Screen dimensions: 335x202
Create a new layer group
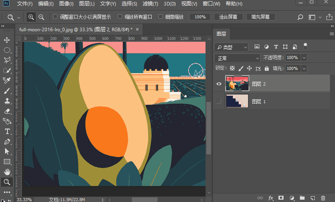click(x=302, y=198)
